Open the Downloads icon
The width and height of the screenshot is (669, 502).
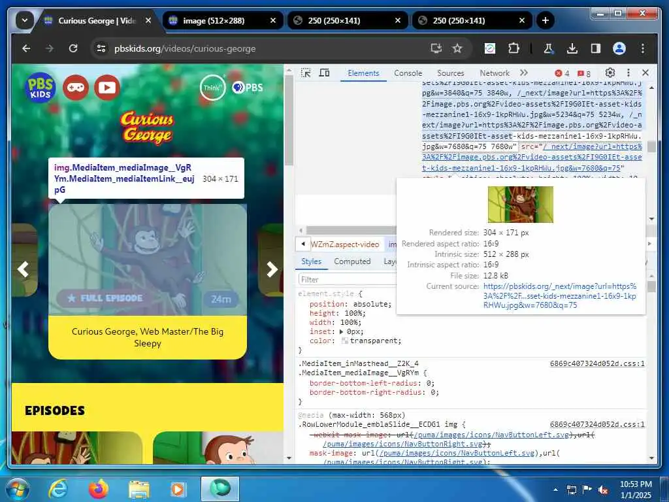(572, 48)
